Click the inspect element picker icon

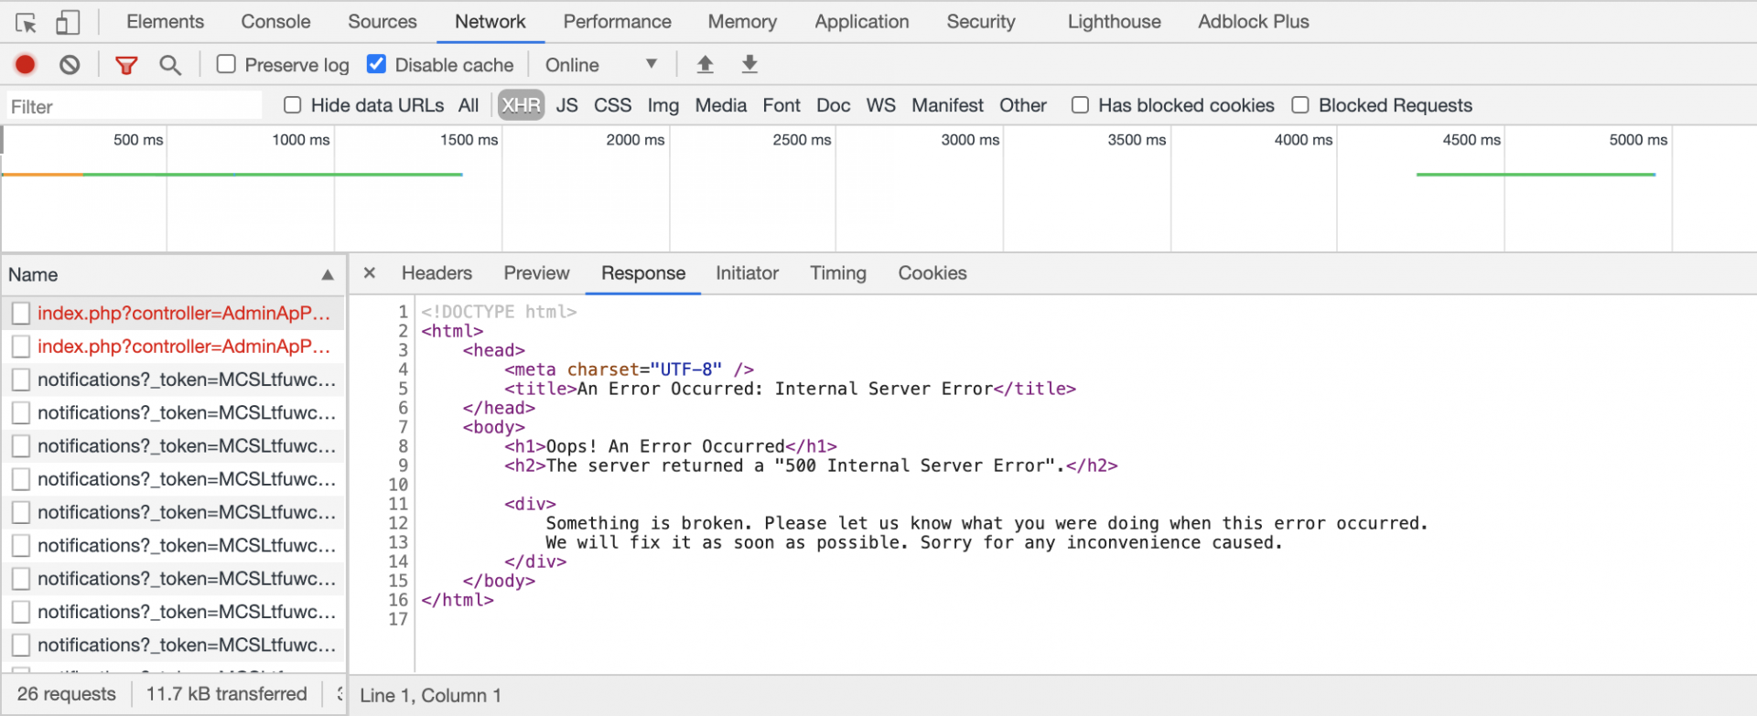pyautogui.click(x=26, y=22)
